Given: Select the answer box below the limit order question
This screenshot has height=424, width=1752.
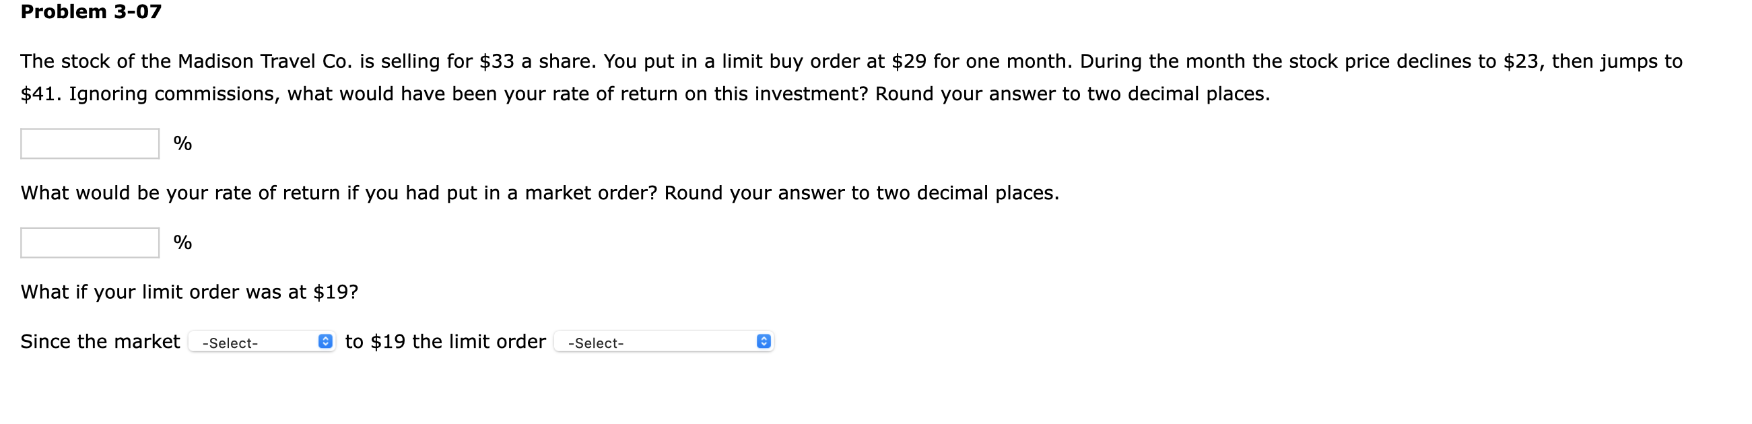Looking at the screenshot, I should pos(88,143).
